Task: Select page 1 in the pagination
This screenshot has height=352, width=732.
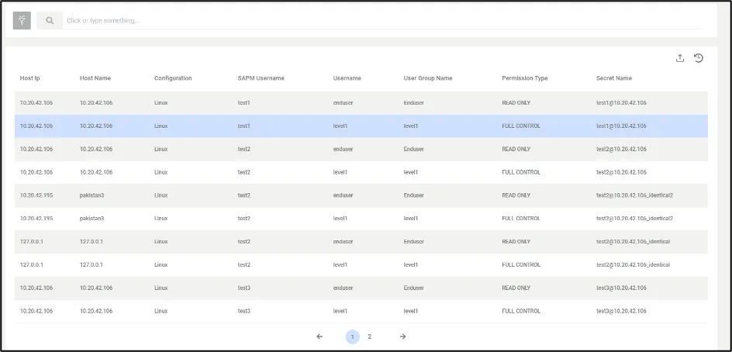Action: tap(352, 336)
